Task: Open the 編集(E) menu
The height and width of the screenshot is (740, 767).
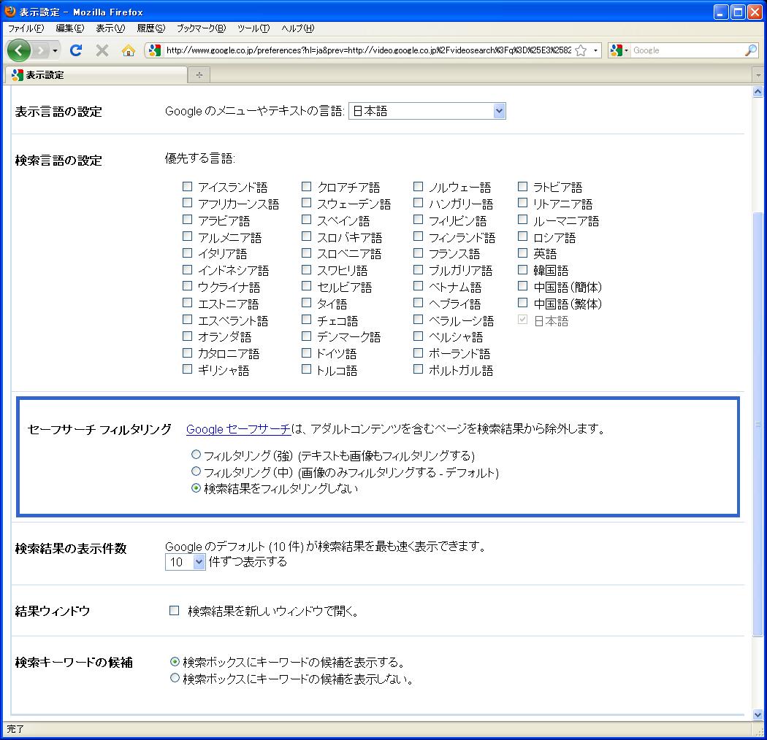Action: tap(70, 28)
